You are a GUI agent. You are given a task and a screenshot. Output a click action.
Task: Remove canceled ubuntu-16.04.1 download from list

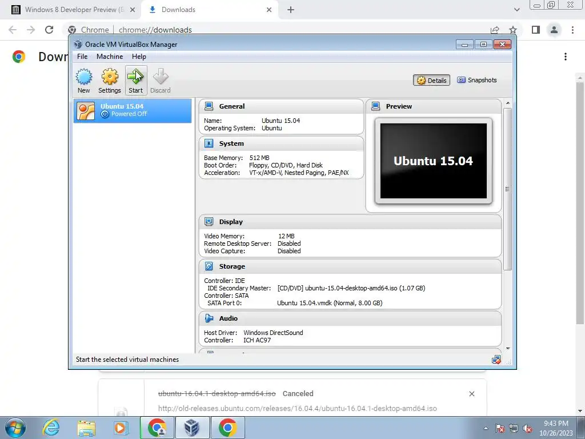coord(471,394)
